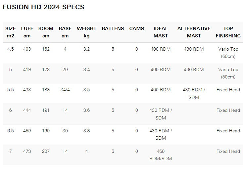
Task: Click the FUSION HD 2024 SPECS heading
Action: click(43, 7)
